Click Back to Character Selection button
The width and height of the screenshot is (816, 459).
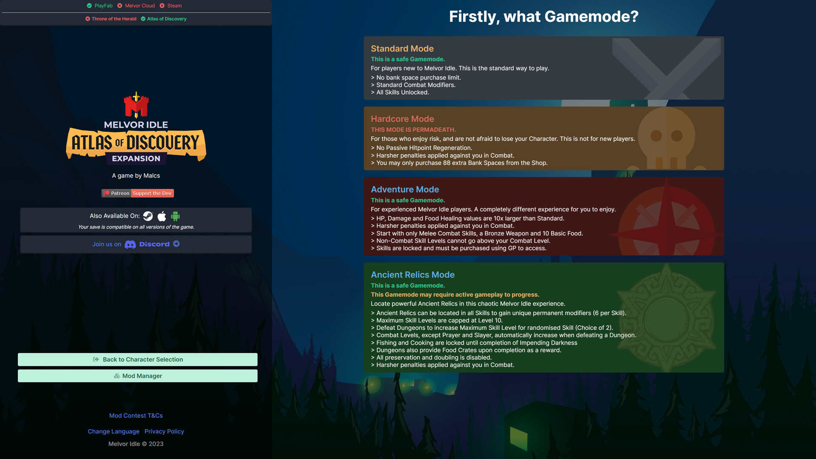coord(137,359)
